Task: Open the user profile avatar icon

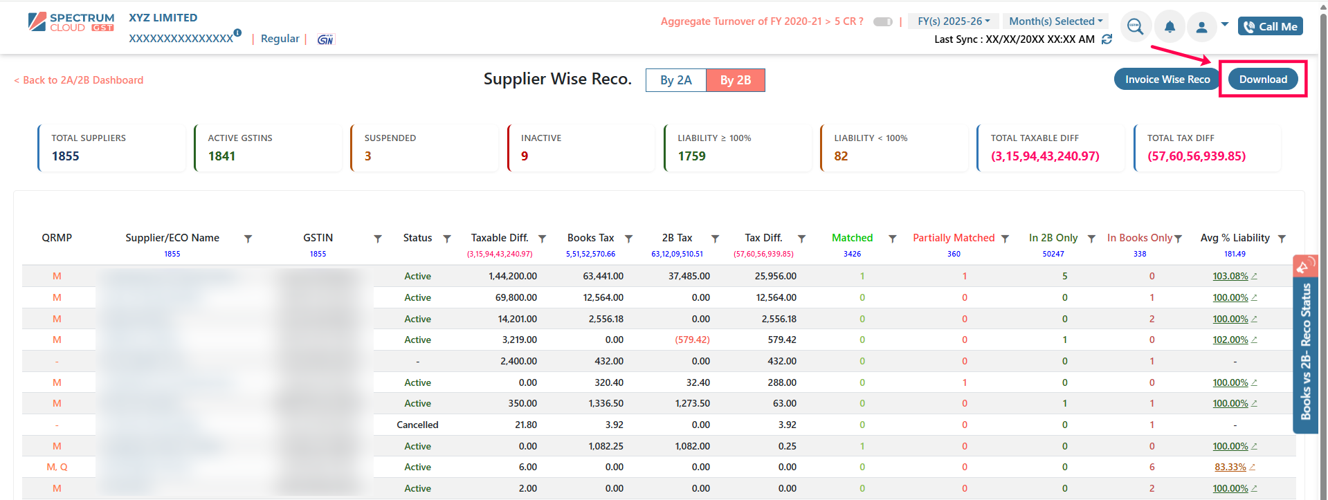Action: coord(1202,27)
